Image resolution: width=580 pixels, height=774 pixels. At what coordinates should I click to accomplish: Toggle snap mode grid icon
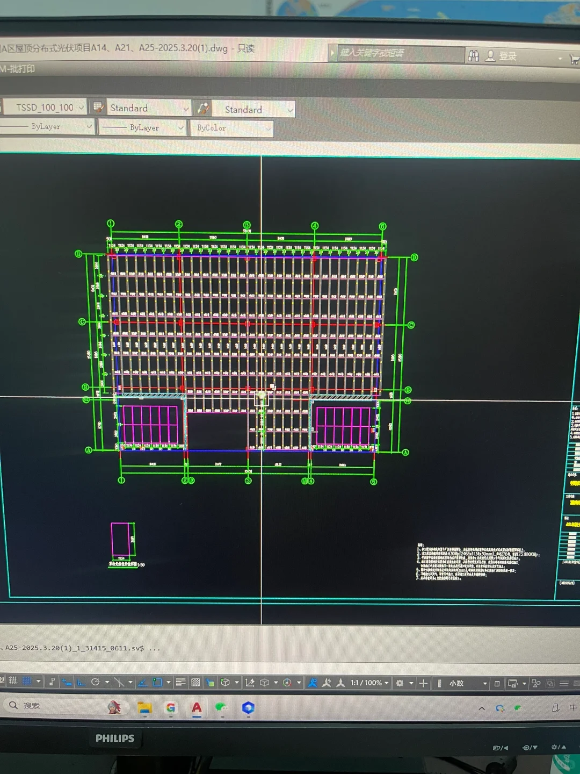coord(26,680)
